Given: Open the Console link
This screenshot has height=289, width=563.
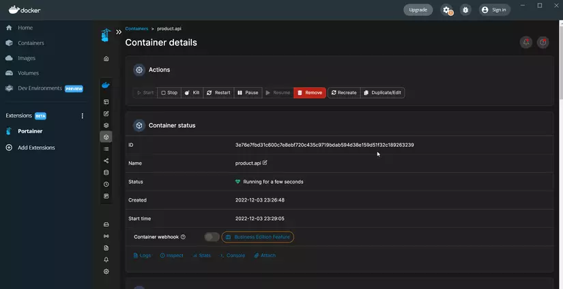Looking at the screenshot, I should click(x=233, y=256).
